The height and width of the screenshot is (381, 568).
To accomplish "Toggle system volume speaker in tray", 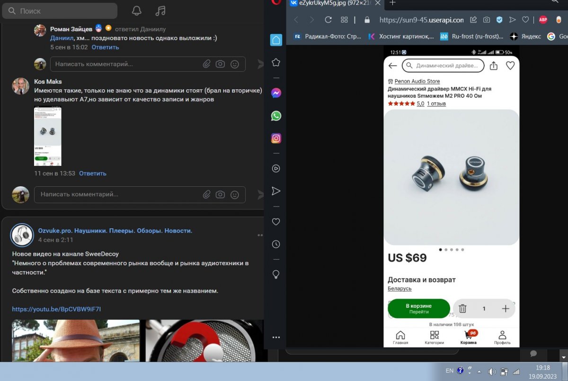I will tap(492, 372).
